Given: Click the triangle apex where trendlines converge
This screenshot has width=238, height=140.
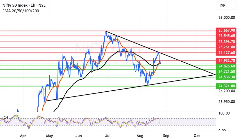Looking at the screenshot, I should 215,75.
